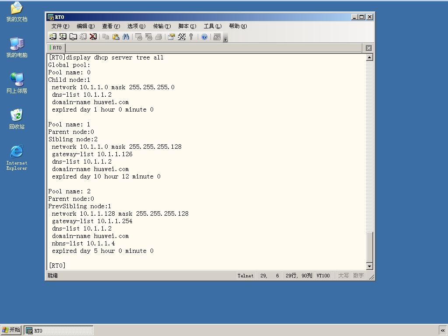Click the blue Help question icon
This screenshot has height=336, width=448.
(x=204, y=37)
